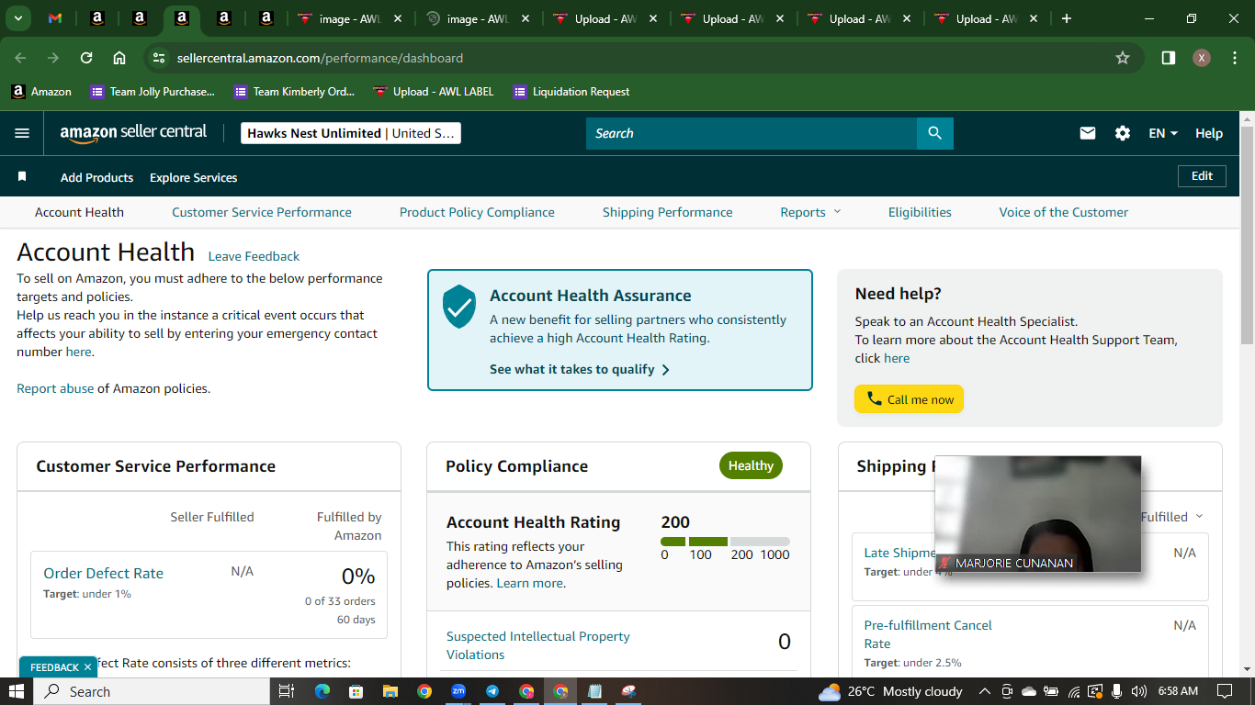Click the yellow Call me now button

coord(910,399)
